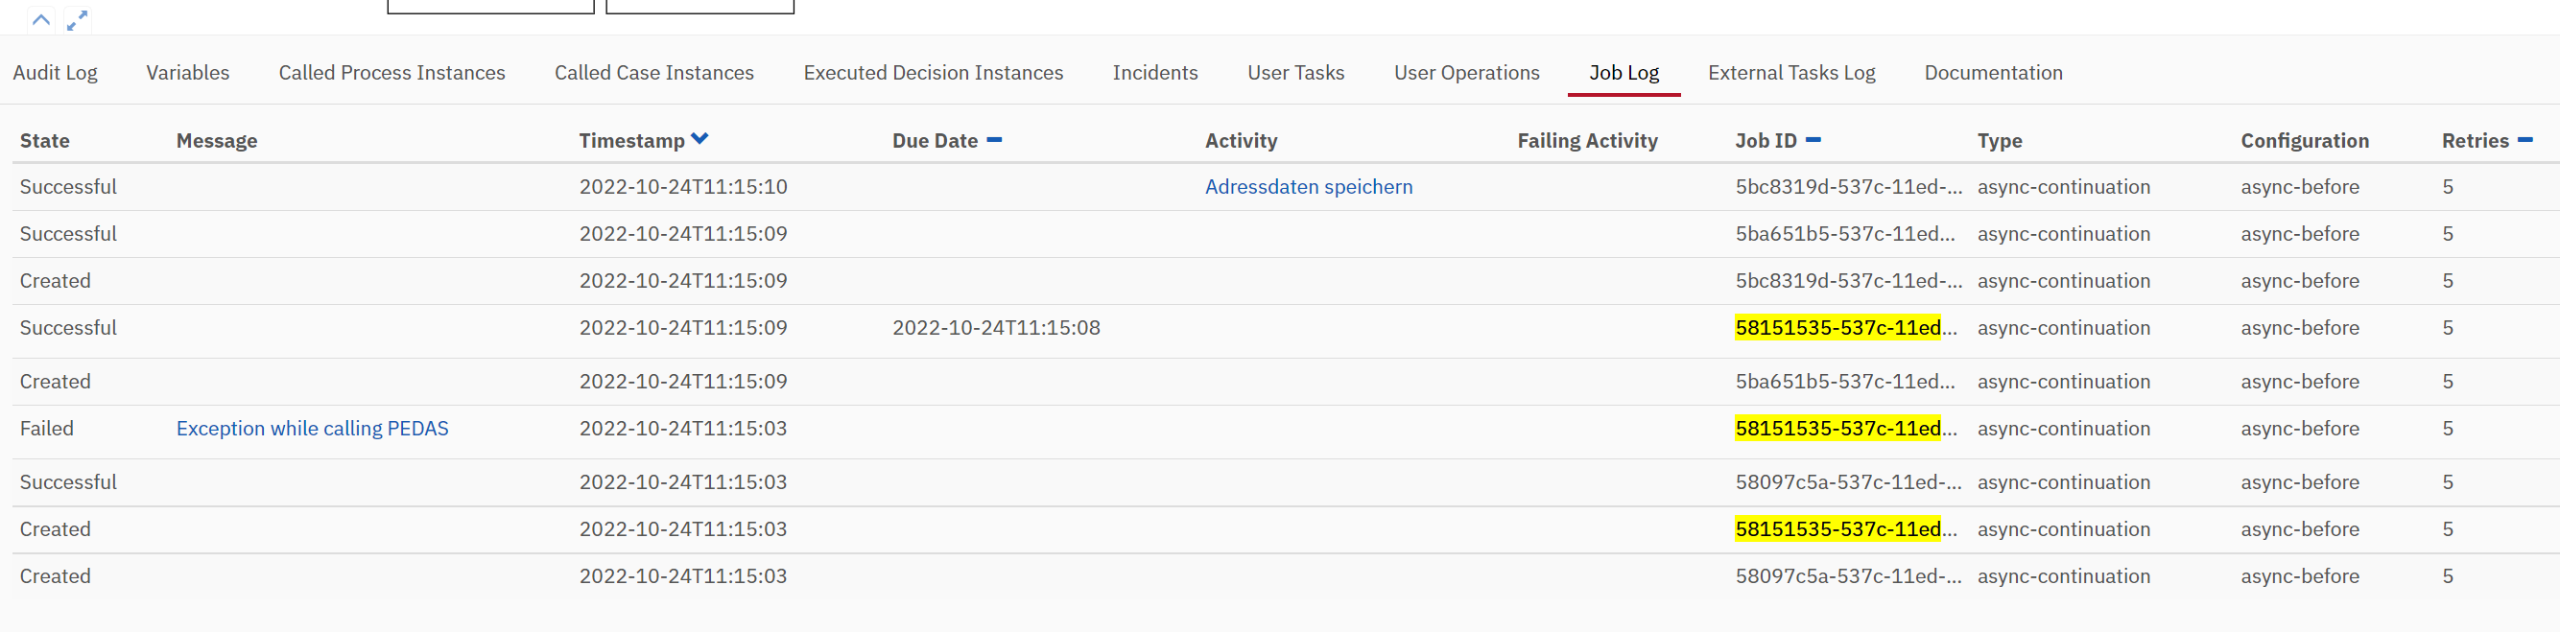
Task: Select the due date 2022-10-24T11:15:08 cell
Action: (996, 328)
